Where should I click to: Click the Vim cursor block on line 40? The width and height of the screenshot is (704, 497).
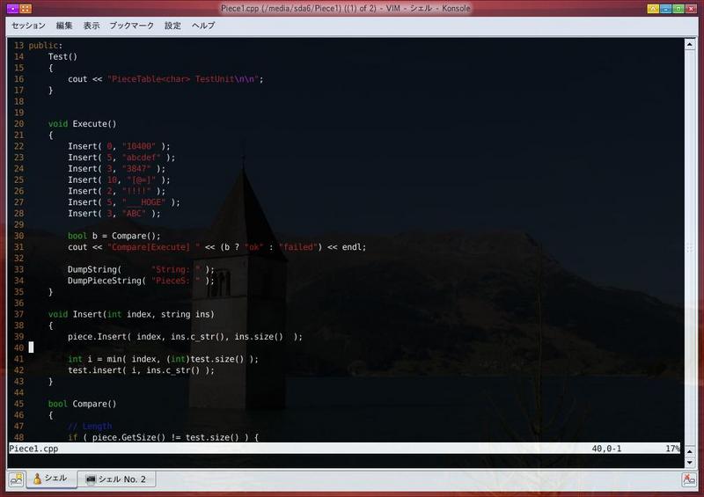pos(31,347)
